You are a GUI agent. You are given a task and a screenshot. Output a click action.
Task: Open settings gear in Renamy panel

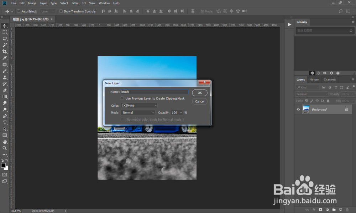pos(331,73)
